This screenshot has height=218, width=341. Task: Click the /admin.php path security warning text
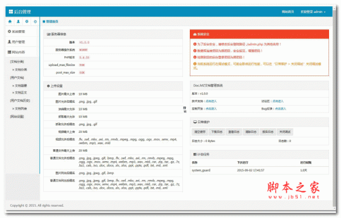coord(239,44)
